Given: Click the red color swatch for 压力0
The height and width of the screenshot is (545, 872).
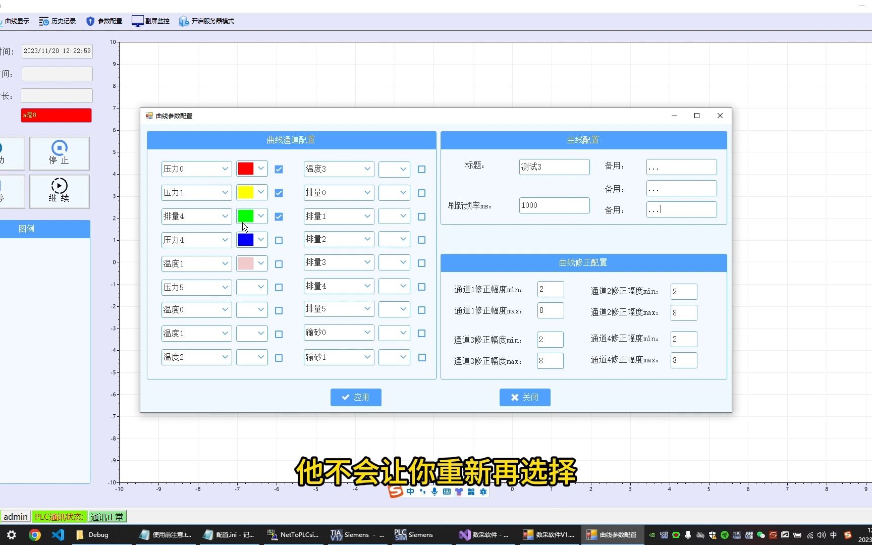Looking at the screenshot, I should [246, 169].
